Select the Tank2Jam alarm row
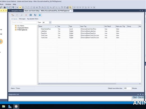 coord(90,38)
